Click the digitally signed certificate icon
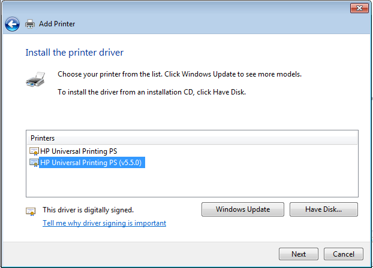 click(x=31, y=211)
